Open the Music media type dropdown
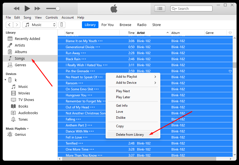The image size is (239, 165). pos(40,25)
